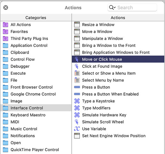Click the Move or Click Mouse cursor icon
Viewport: 165px width, 154px height.
pos(77,59)
